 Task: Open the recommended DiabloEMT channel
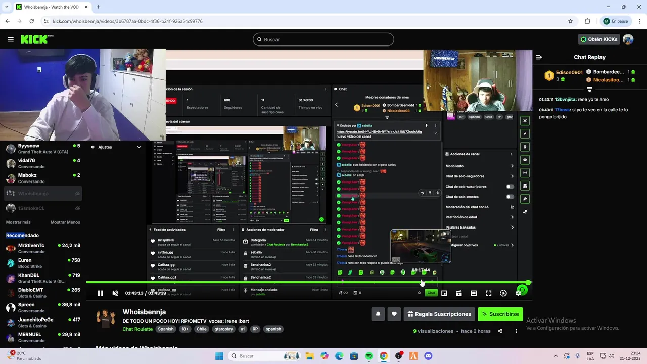pos(43,293)
